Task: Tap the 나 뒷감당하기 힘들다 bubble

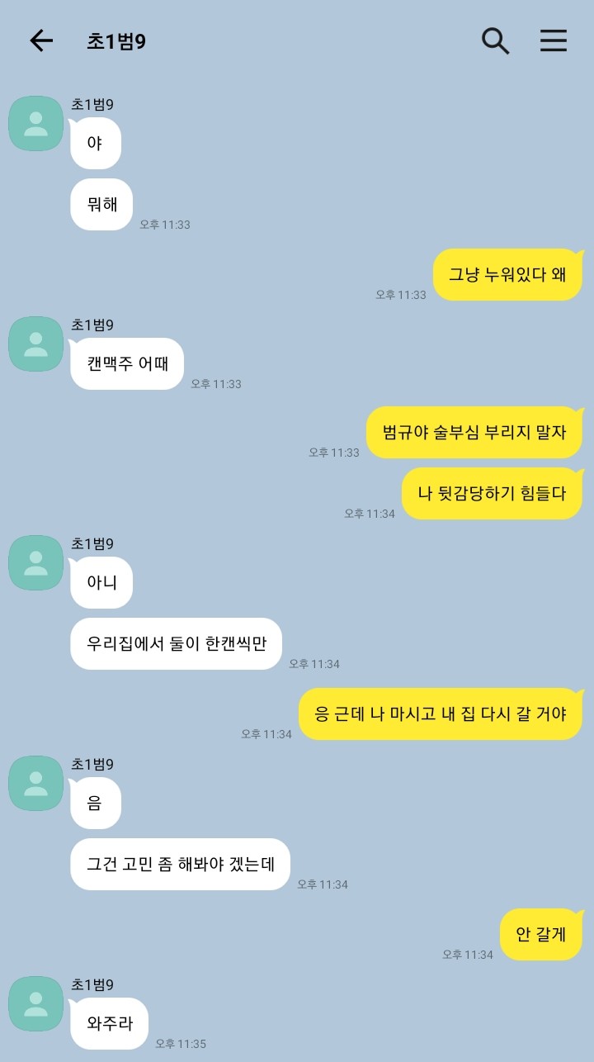Action: 492,494
